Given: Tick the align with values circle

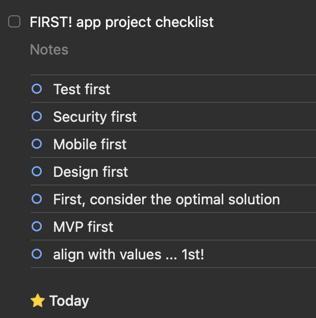Looking at the screenshot, I should tap(37, 254).
